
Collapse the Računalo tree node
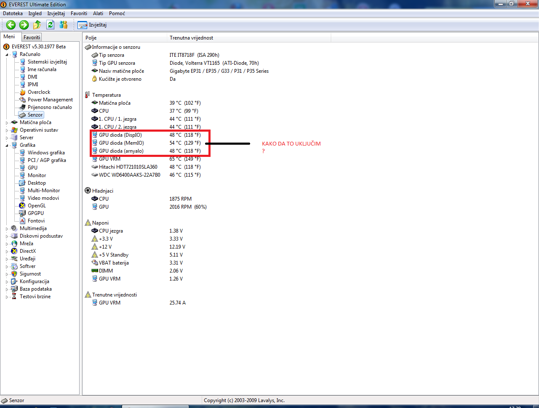7,54
